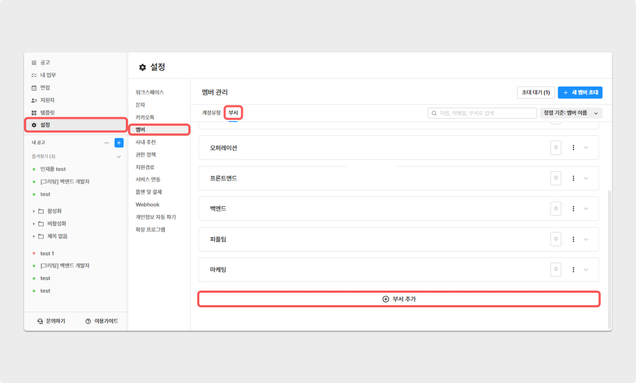The image size is (636, 383).
Task: Select 권한 정책 in settings menu
Action: (146, 155)
